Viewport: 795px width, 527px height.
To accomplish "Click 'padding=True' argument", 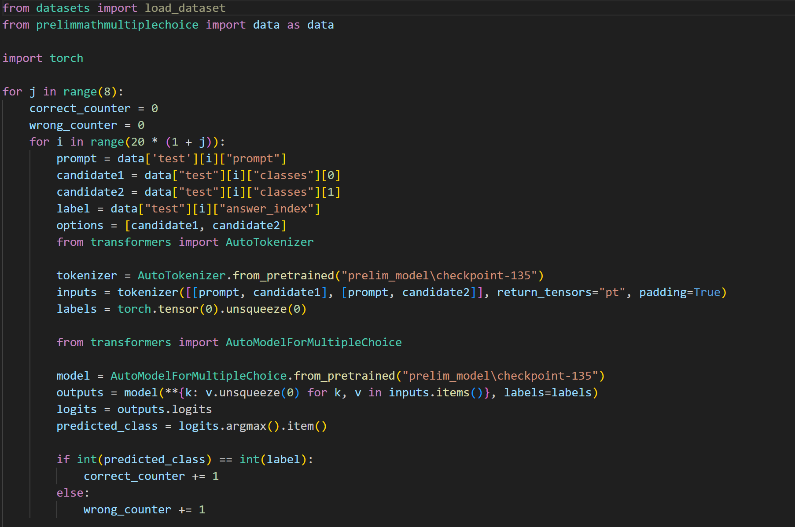I will 680,292.
